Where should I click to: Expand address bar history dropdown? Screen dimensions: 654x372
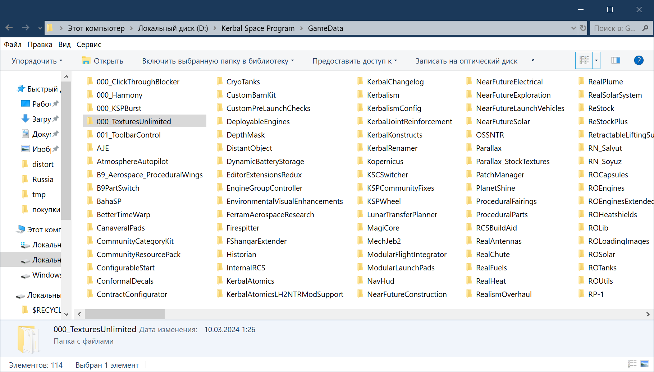pos(573,28)
